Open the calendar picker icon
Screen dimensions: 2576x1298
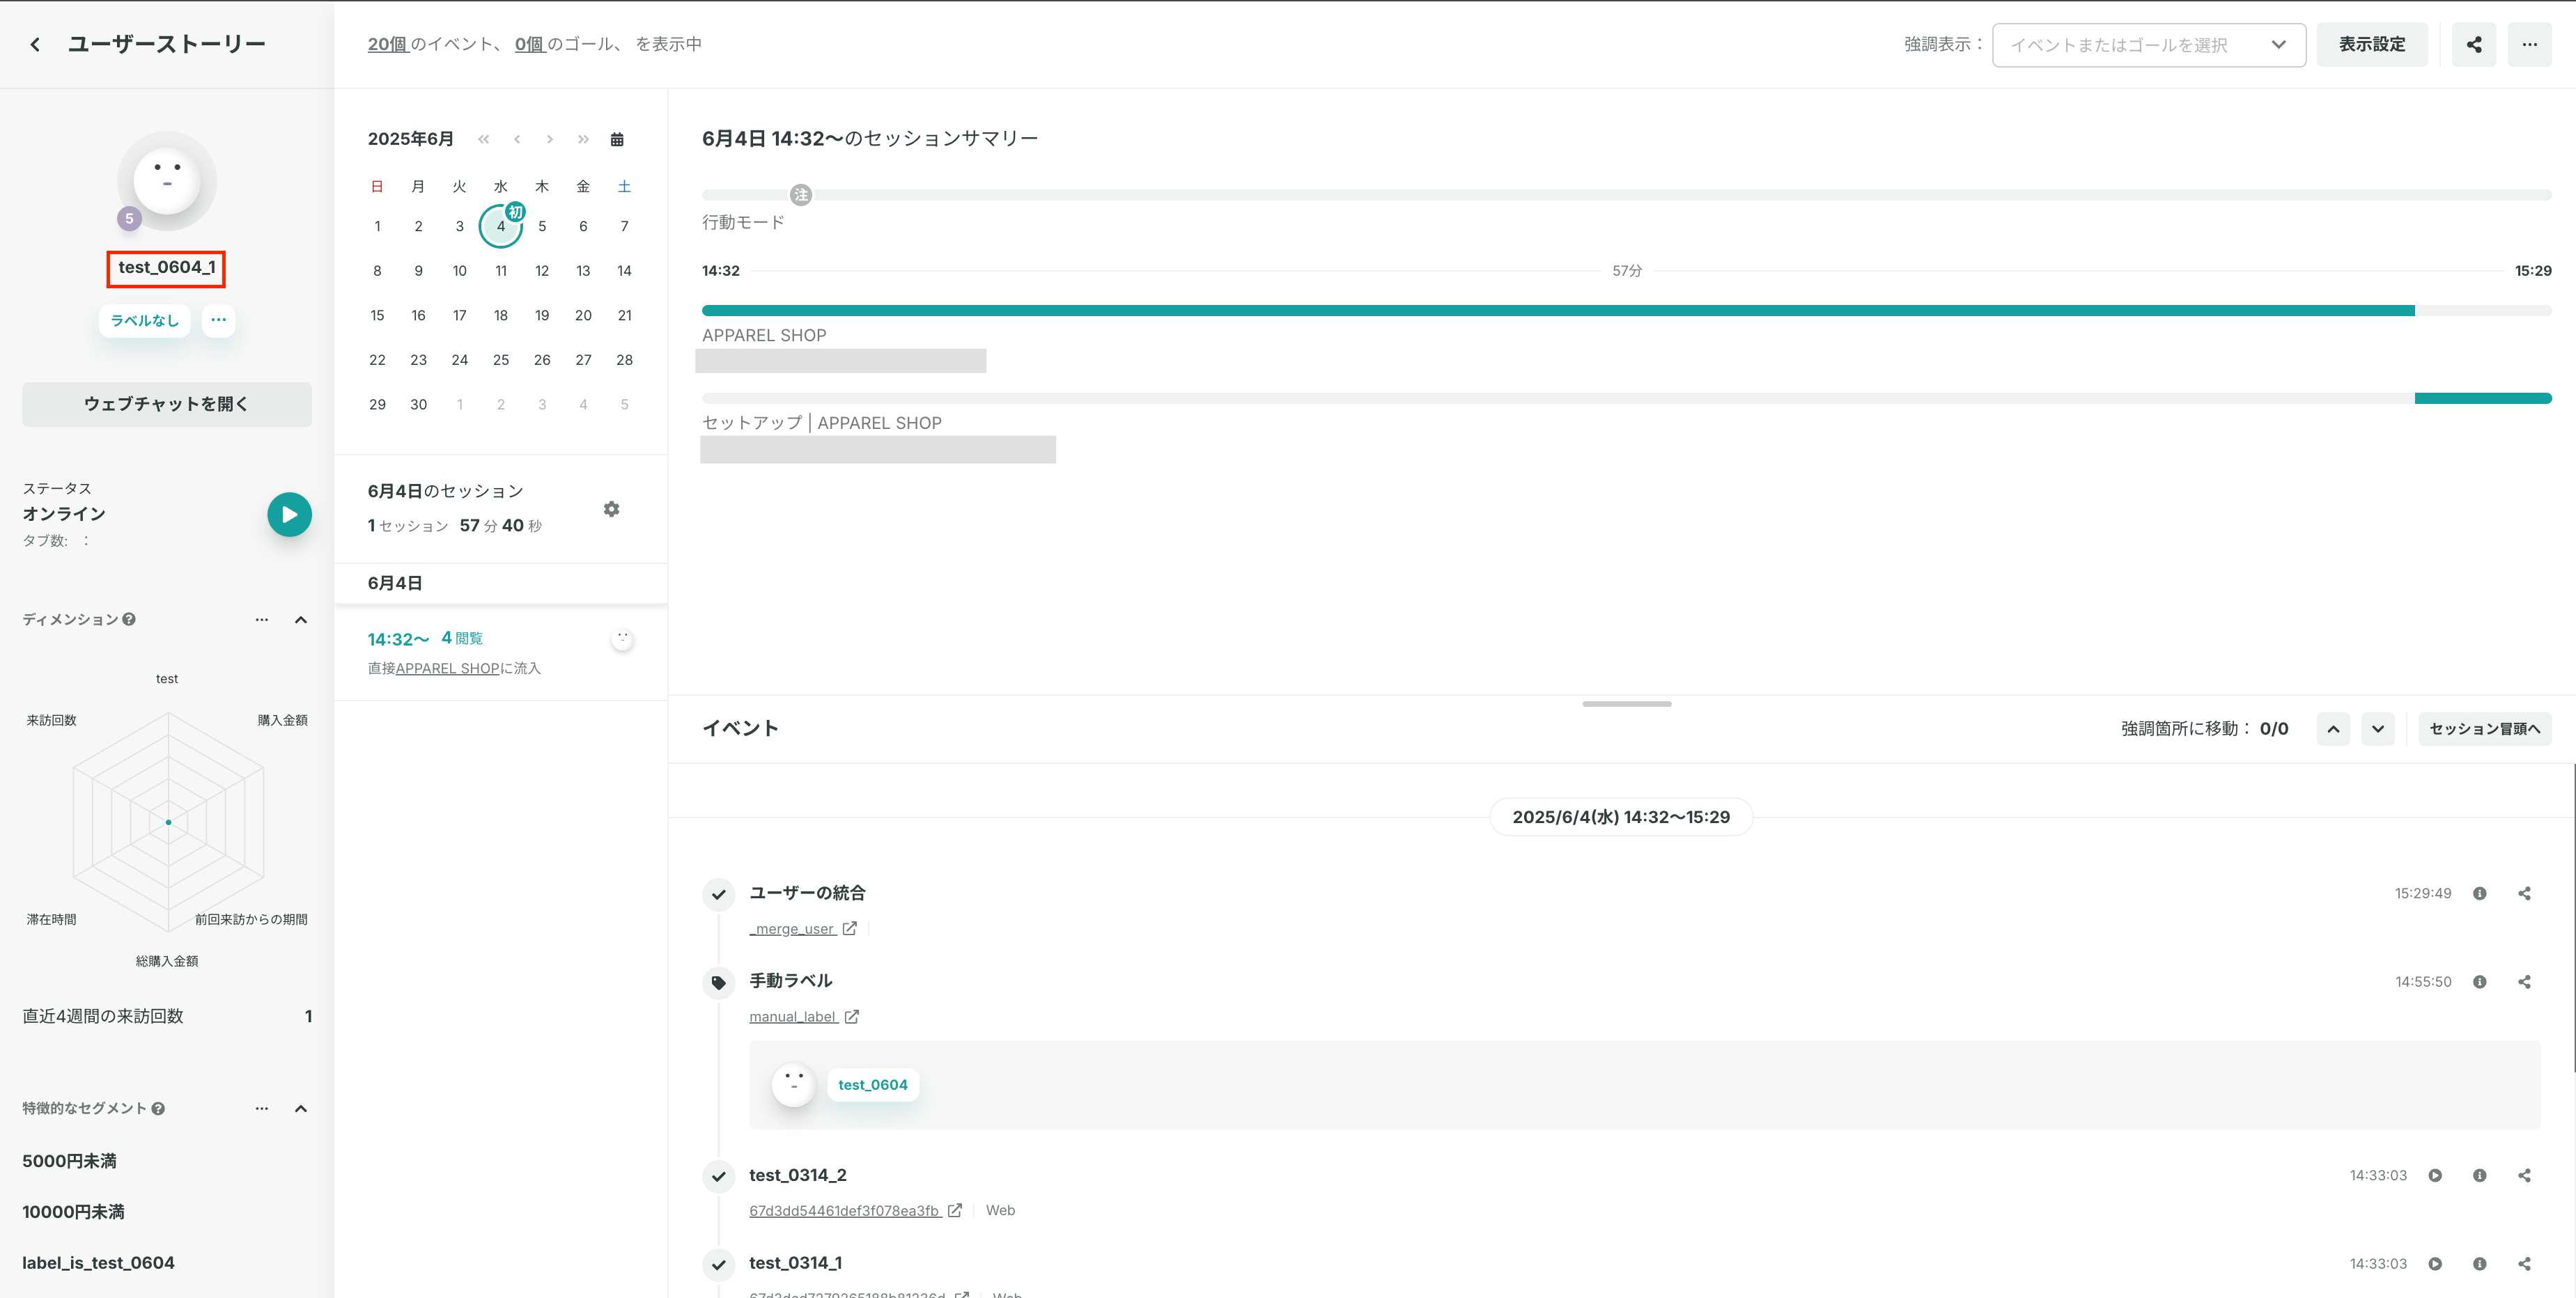pyautogui.click(x=617, y=139)
